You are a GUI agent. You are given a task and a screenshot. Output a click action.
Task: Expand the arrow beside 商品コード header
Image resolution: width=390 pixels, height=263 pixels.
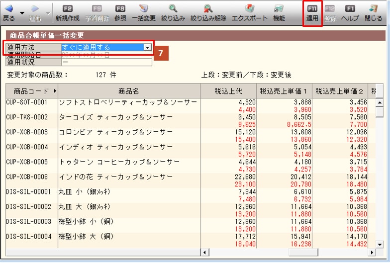55,91
